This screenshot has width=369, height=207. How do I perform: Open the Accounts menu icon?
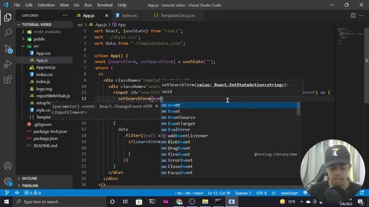coord(7,166)
